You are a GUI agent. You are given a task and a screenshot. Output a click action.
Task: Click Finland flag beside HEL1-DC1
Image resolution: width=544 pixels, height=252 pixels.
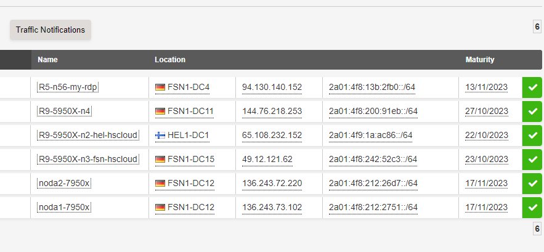(x=160, y=136)
